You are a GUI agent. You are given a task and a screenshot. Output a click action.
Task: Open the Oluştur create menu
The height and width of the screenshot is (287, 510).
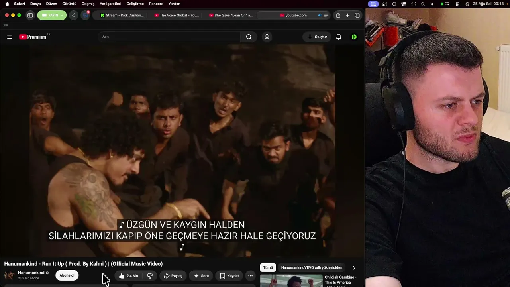click(x=317, y=37)
